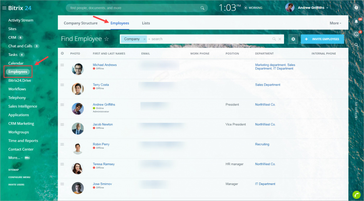The width and height of the screenshot is (364, 201).
Task: Click the user avatar in the header
Action: (290, 8)
